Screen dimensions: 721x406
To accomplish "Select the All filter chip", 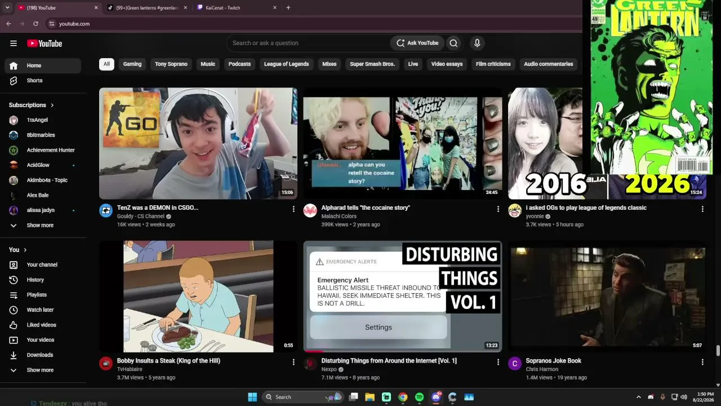I will coord(106,64).
